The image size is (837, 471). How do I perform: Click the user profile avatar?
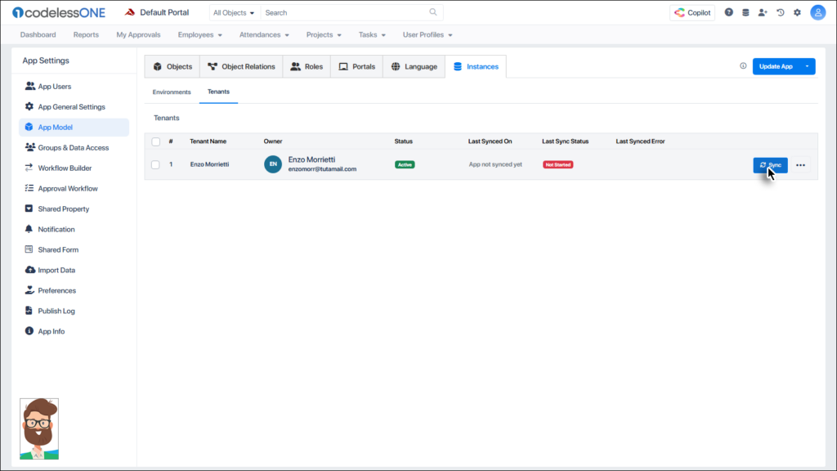click(817, 12)
